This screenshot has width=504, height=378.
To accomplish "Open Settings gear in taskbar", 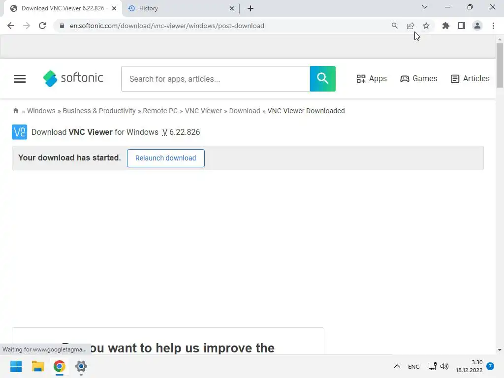I will click(x=81, y=366).
